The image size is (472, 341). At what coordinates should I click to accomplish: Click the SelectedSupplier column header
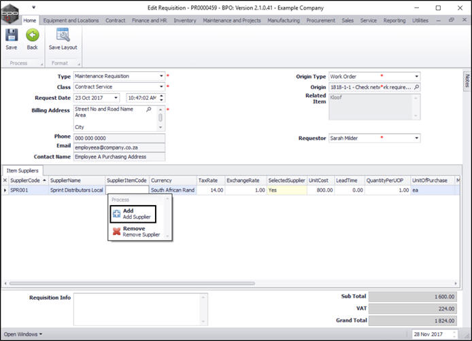[286, 181]
